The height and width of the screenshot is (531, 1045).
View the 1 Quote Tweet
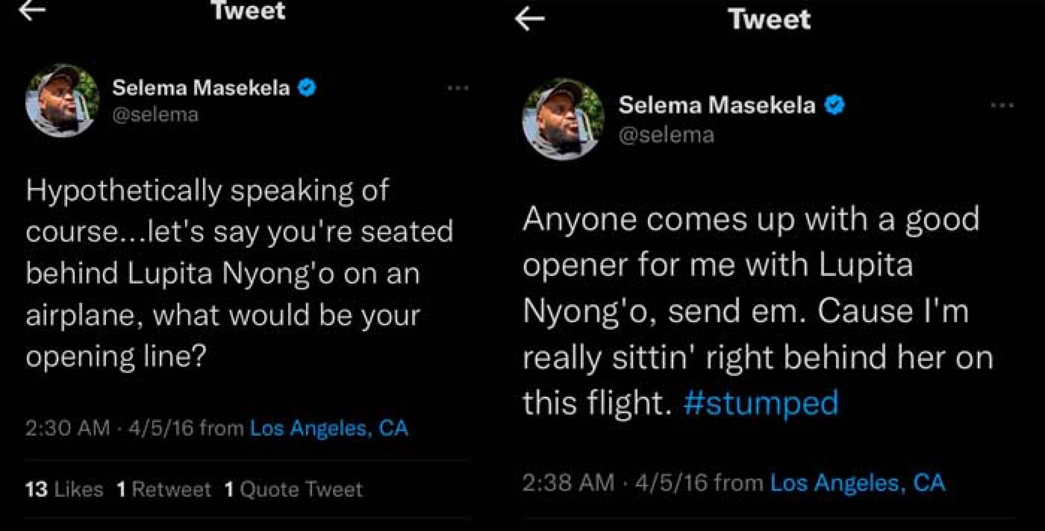pyautogui.click(x=294, y=489)
